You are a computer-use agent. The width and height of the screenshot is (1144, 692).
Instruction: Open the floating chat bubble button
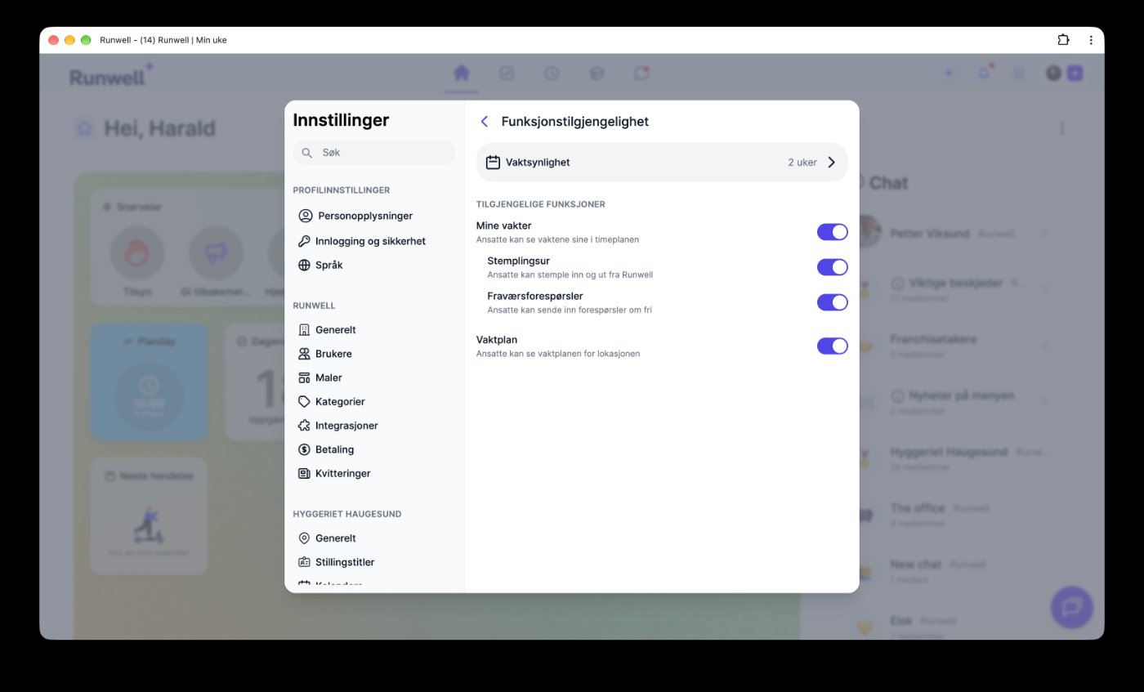(x=1072, y=607)
